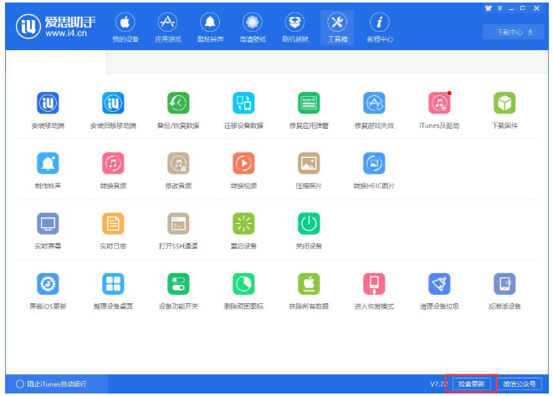Viewport: 553px width, 396px height.
Task: Open the 整理设备桌面 tool
Action: 113,291
